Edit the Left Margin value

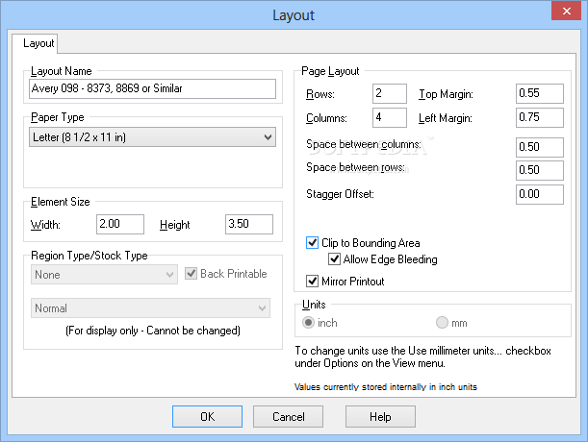click(x=540, y=117)
